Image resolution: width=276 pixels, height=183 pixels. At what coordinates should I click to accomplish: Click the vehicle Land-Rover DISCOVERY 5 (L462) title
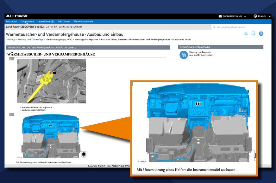point(25,27)
